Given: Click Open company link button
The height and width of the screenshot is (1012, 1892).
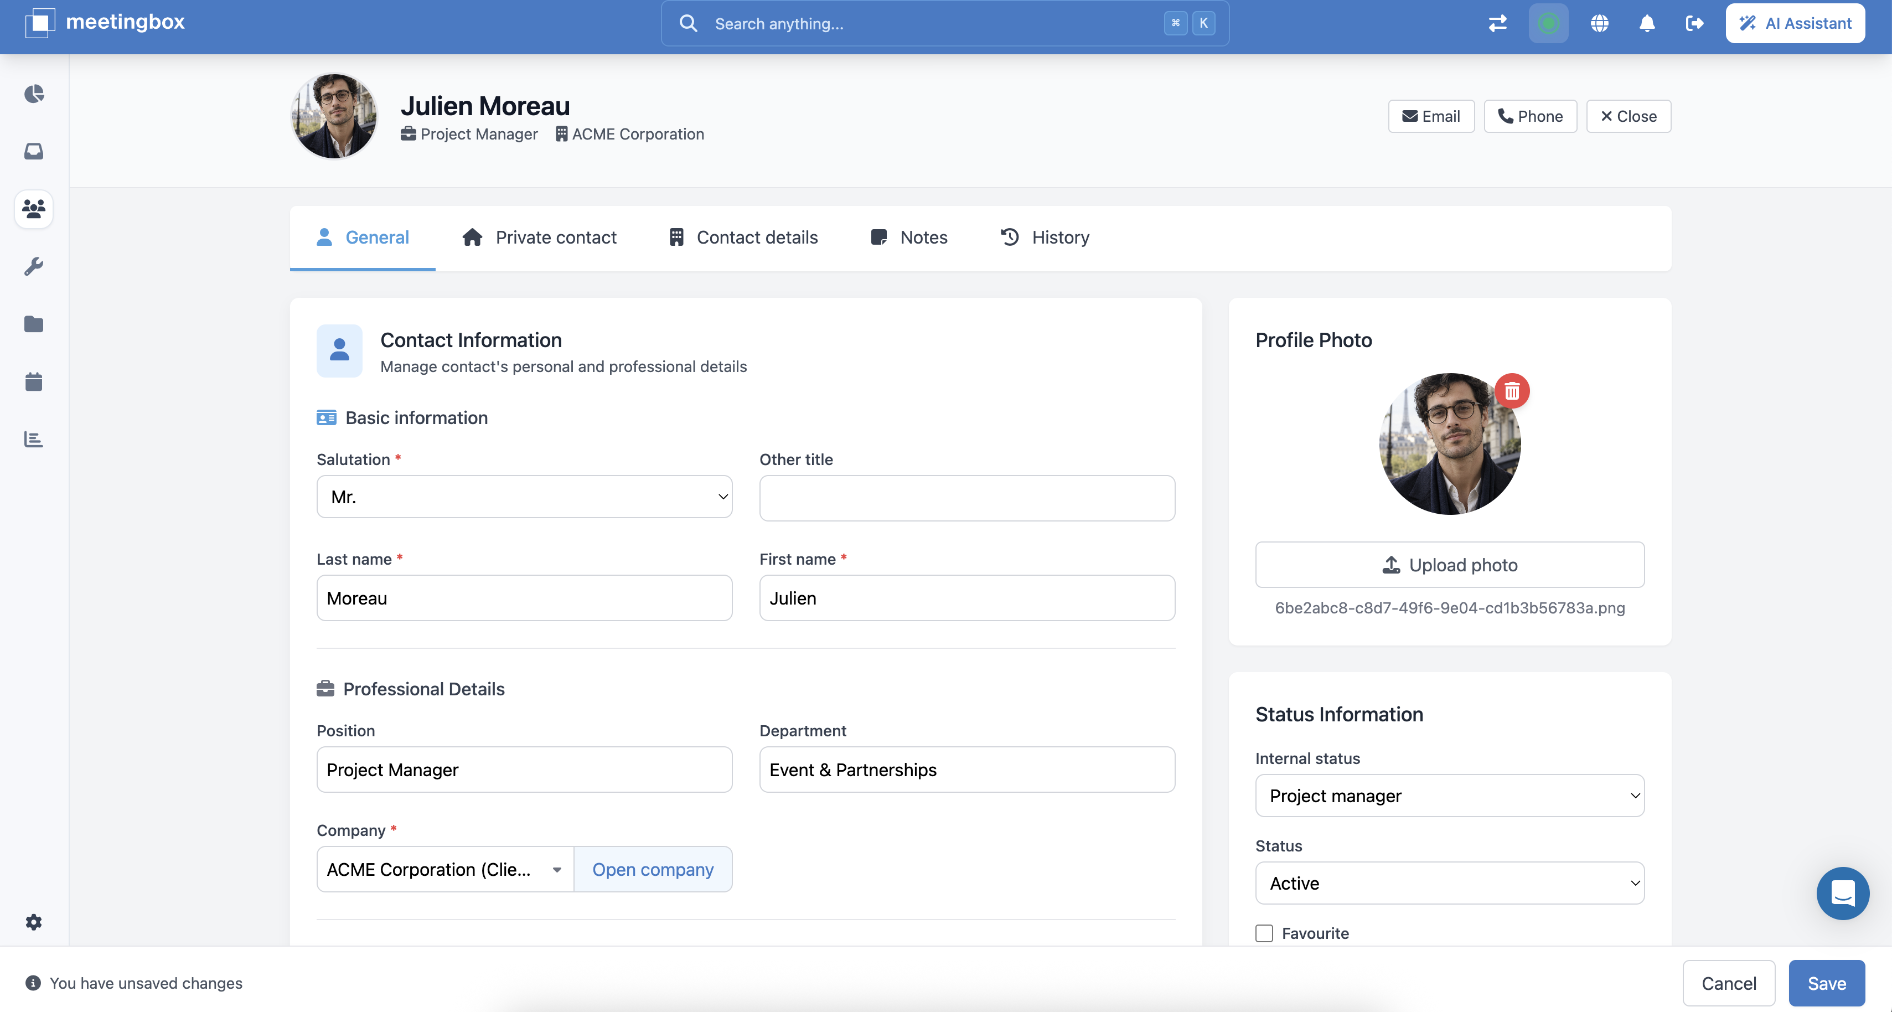Looking at the screenshot, I should pyautogui.click(x=653, y=870).
